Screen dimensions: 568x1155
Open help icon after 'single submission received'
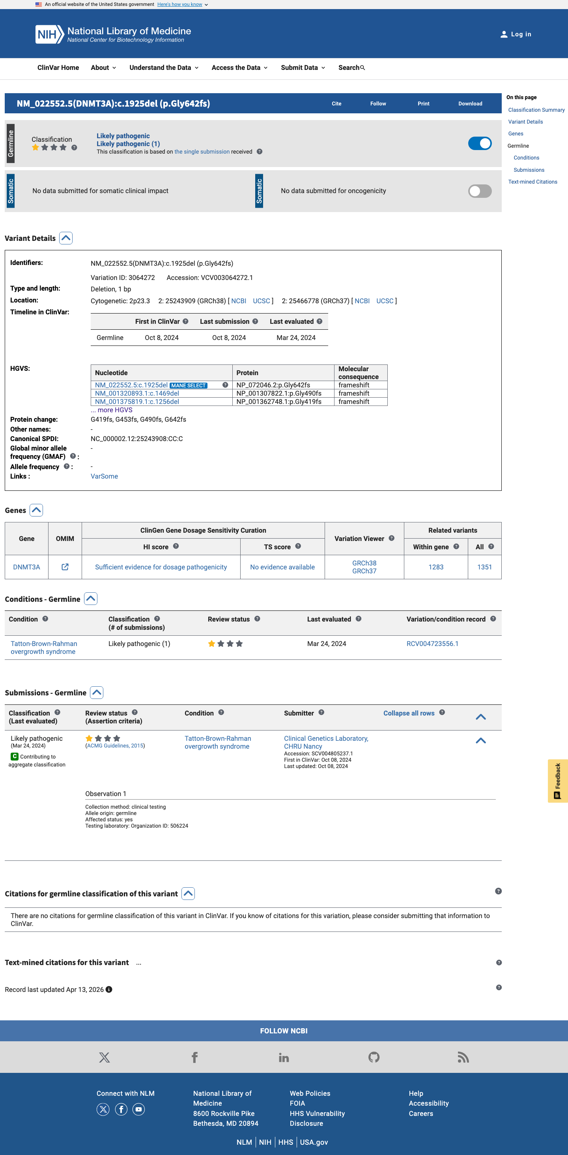tap(260, 152)
